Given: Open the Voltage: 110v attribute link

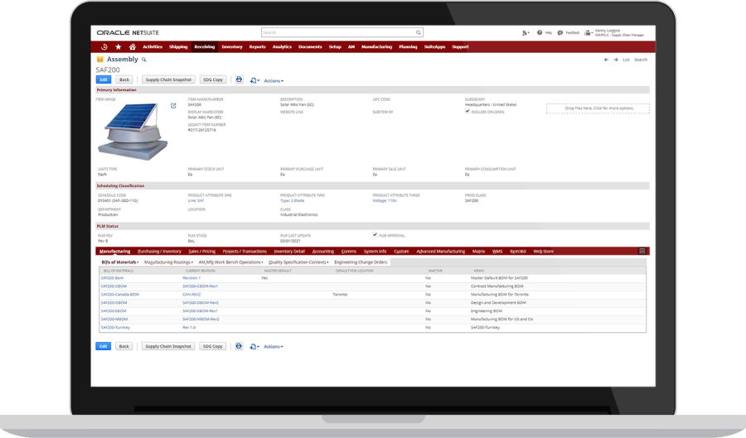Looking at the screenshot, I should click(x=385, y=201).
